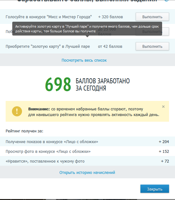Click the yellow exclamation warning icon

click(17, 111)
